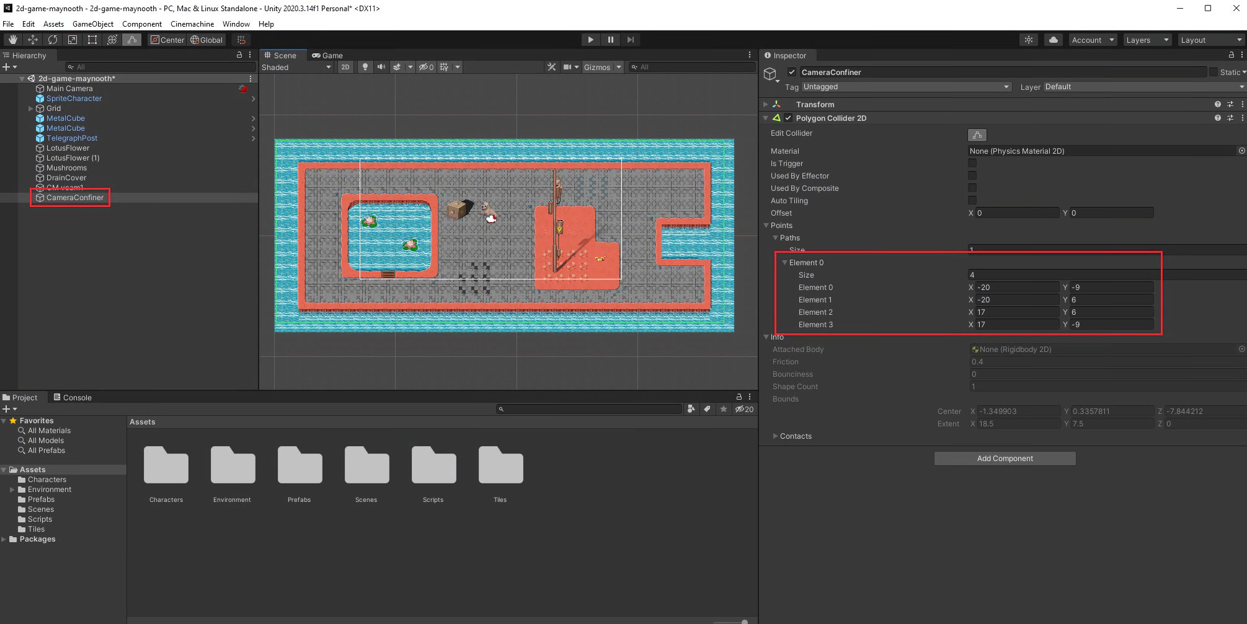1247x624 pixels.
Task: Toggle scene audio icon
Action: pyautogui.click(x=381, y=67)
